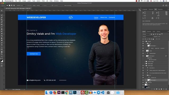Viewport: 169px width, 95px height.
Task: Hide the Rectangle 3 layer
Action: click(143, 80)
